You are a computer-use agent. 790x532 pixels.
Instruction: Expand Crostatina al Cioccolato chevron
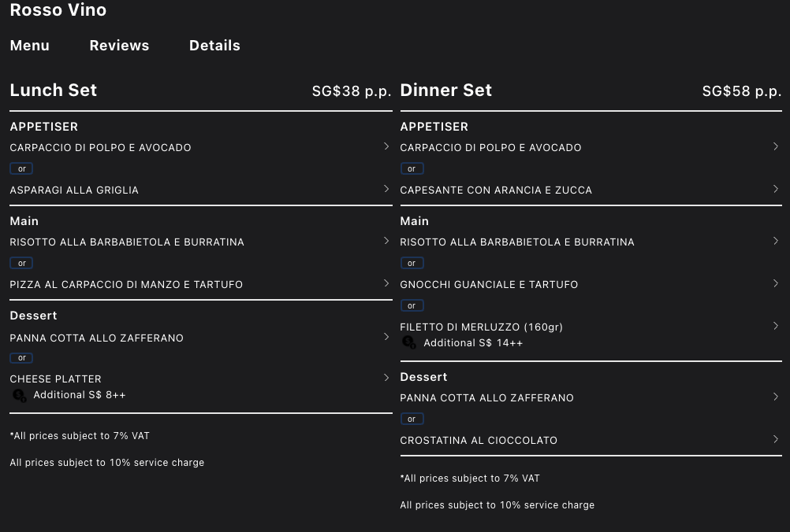(776, 439)
